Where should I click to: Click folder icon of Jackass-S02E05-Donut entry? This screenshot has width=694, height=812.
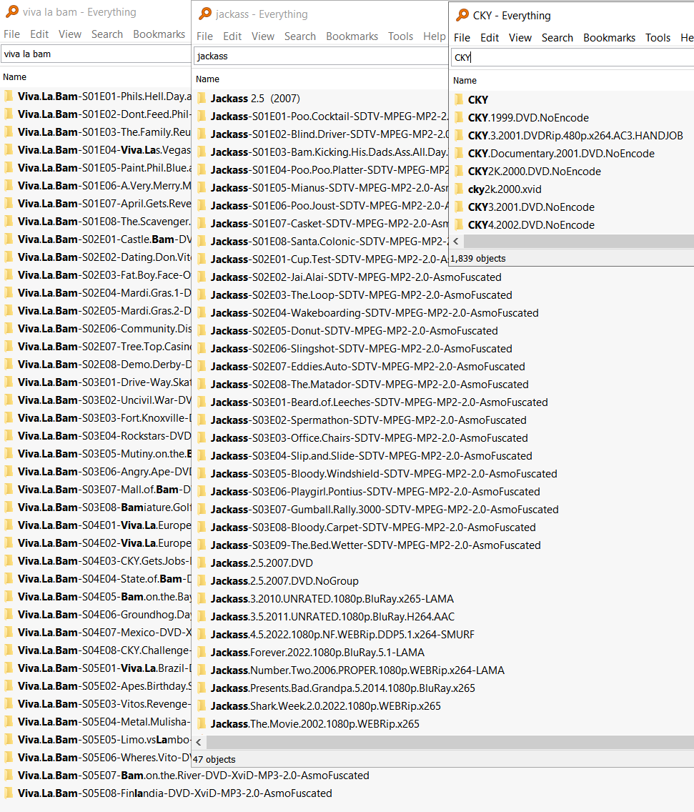tap(202, 331)
